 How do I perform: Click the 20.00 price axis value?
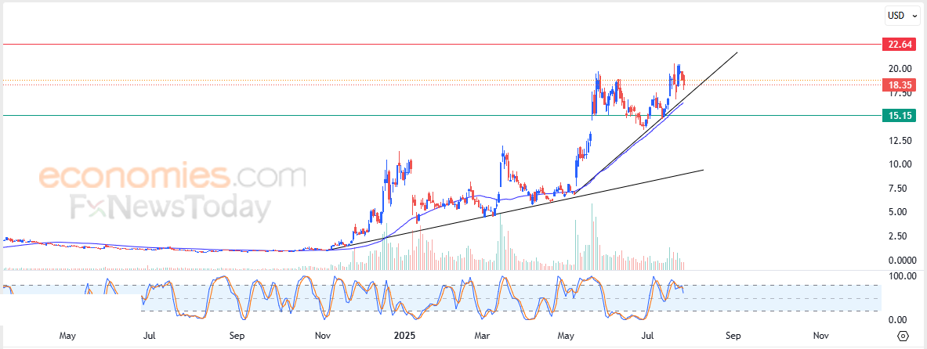[899, 69]
